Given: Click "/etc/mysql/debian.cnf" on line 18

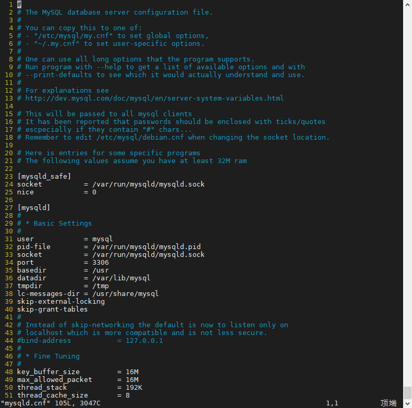Looking at the screenshot, I should coord(140,138).
